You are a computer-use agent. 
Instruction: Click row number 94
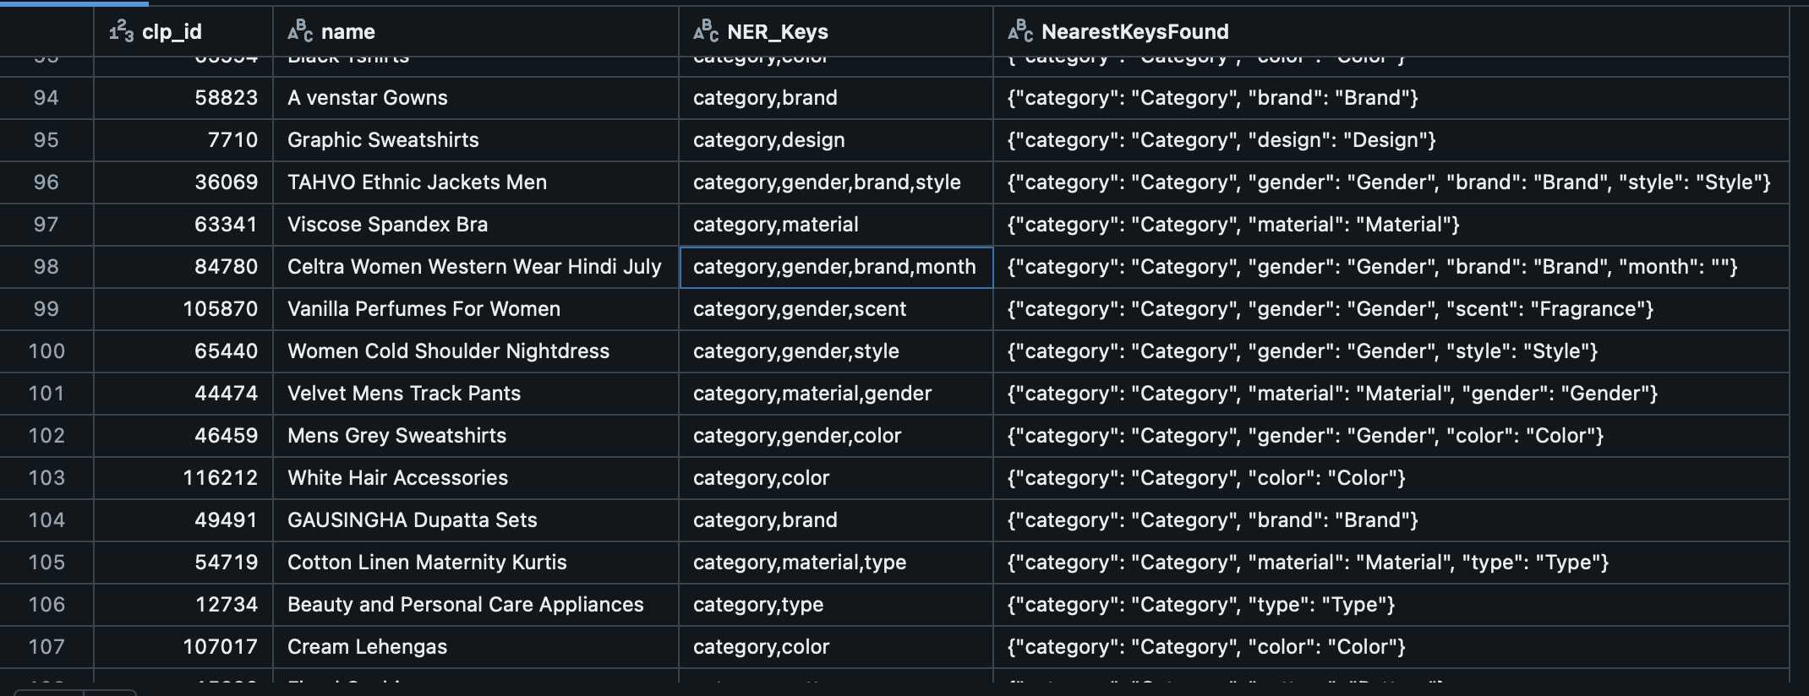(46, 98)
